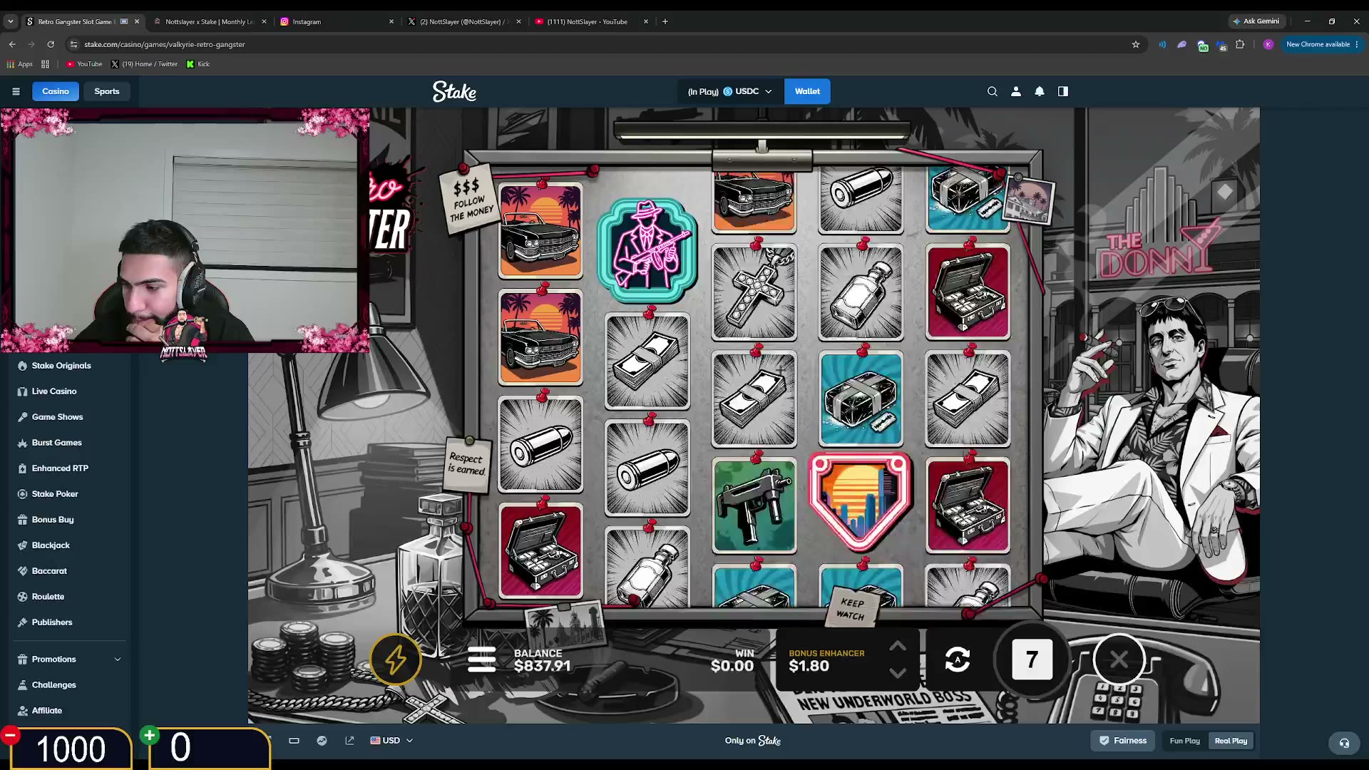Switch to Real Play mode
The height and width of the screenshot is (770, 1369).
tap(1231, 741)
